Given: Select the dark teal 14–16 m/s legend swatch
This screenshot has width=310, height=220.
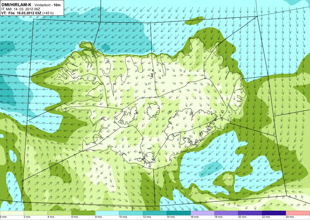Looking at the screenshot, I should [179, 213].
